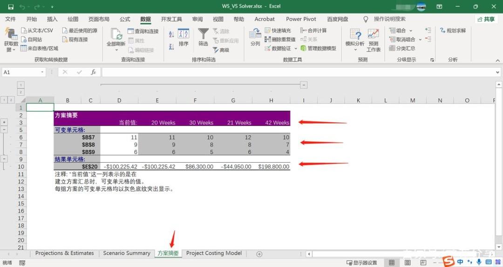Click the Text to Columns icon
Viewport: 503px width, 267px height.
pos(255,34)
